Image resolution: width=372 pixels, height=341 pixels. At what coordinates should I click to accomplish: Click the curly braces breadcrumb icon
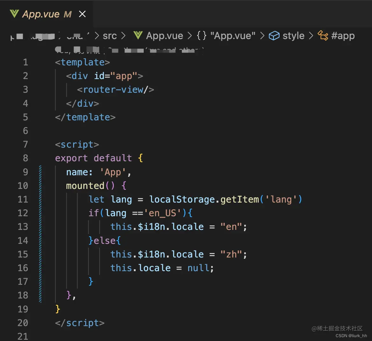[202, 36]
